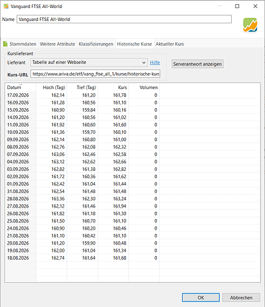265x307 pixels.
Task: Click the Hoch value 163,12
Action: 58,161
